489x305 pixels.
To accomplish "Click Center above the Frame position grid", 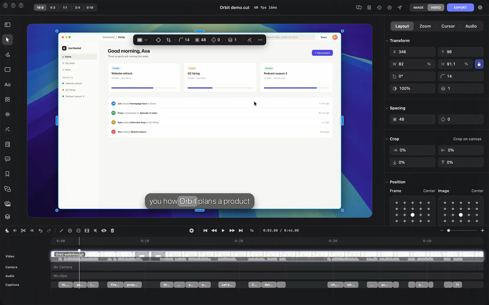I will [429, 191].
